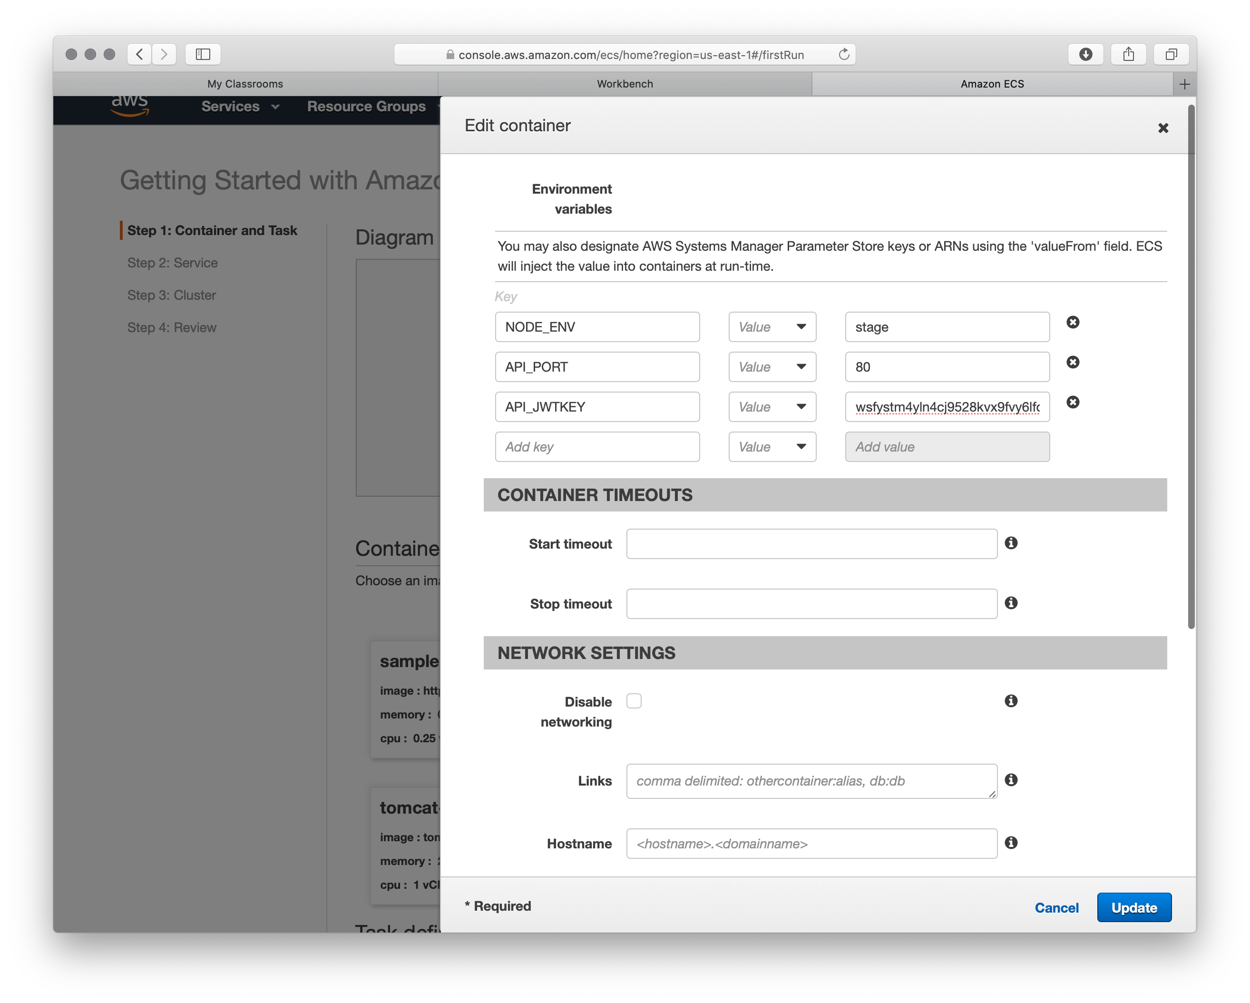The image size is (1250, 1003).
Task: Switch to My Classrooms tab
Action: (x=245, y=84)
